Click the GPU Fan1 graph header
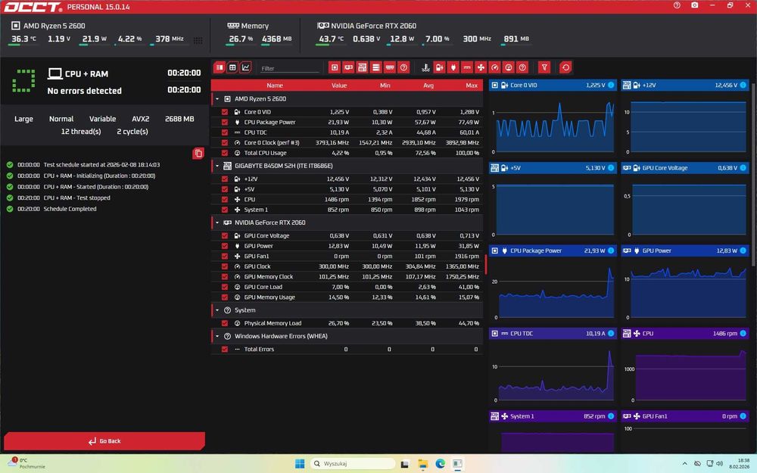The height and width of the screenshot is (473, 757). coord(684,416)
